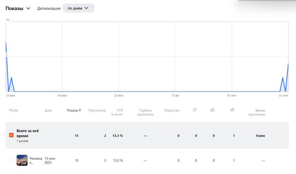Sort by Подписки column

point(172,111)
